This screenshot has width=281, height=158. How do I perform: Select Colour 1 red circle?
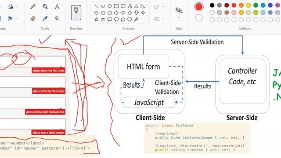click(x=199, y=7)
